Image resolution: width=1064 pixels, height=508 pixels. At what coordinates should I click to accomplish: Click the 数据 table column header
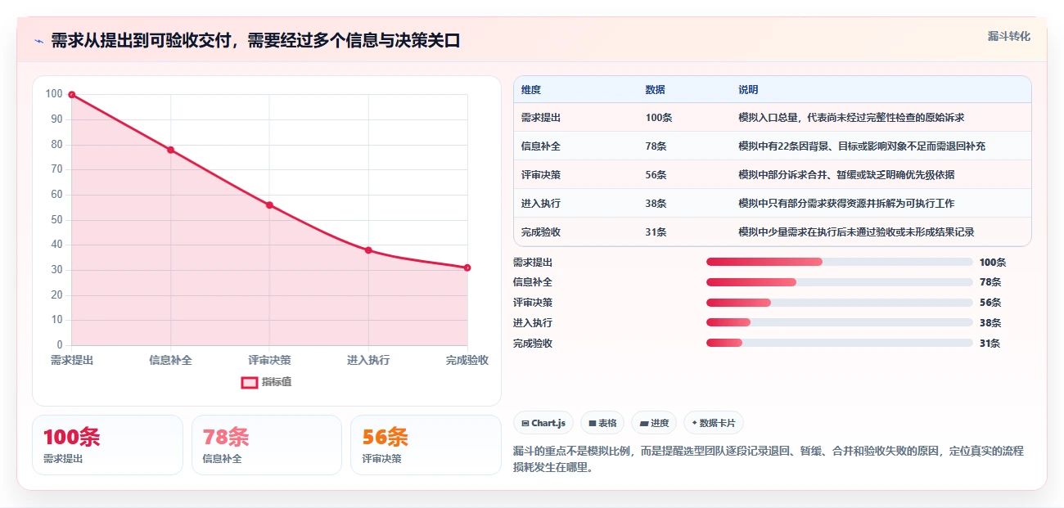(655, 90)
